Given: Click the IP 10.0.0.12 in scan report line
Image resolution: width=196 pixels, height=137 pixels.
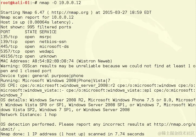Looking at the screenshot, I should click(63, 17).
